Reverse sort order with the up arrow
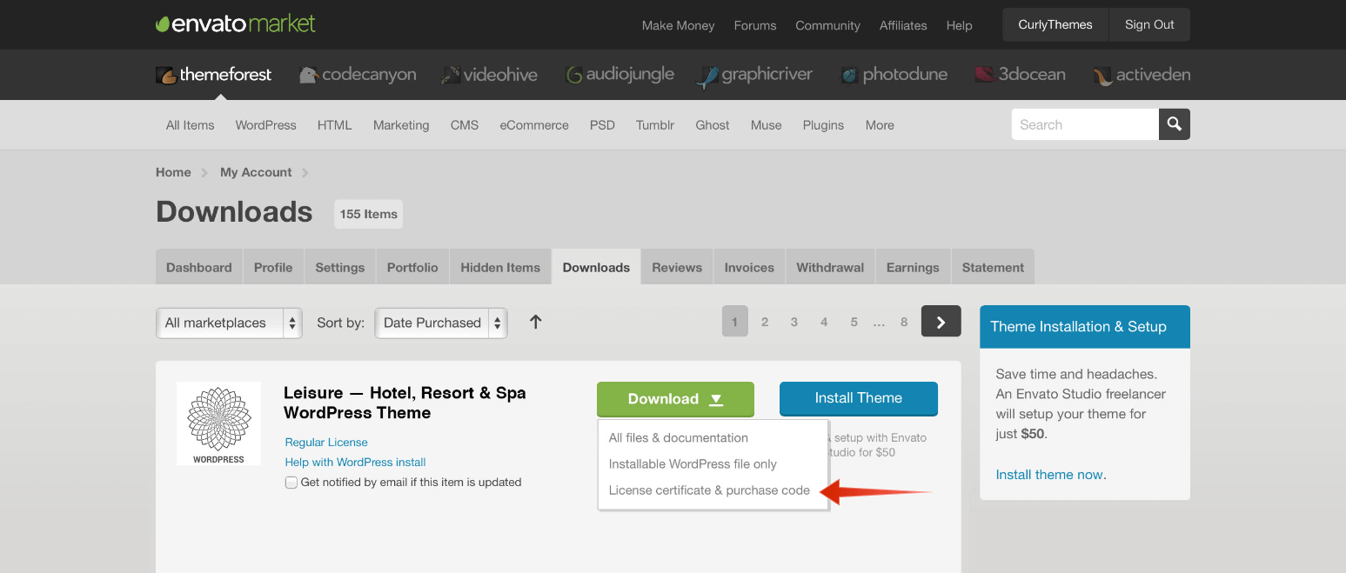 pyautogui.click(x=536, y=322)
